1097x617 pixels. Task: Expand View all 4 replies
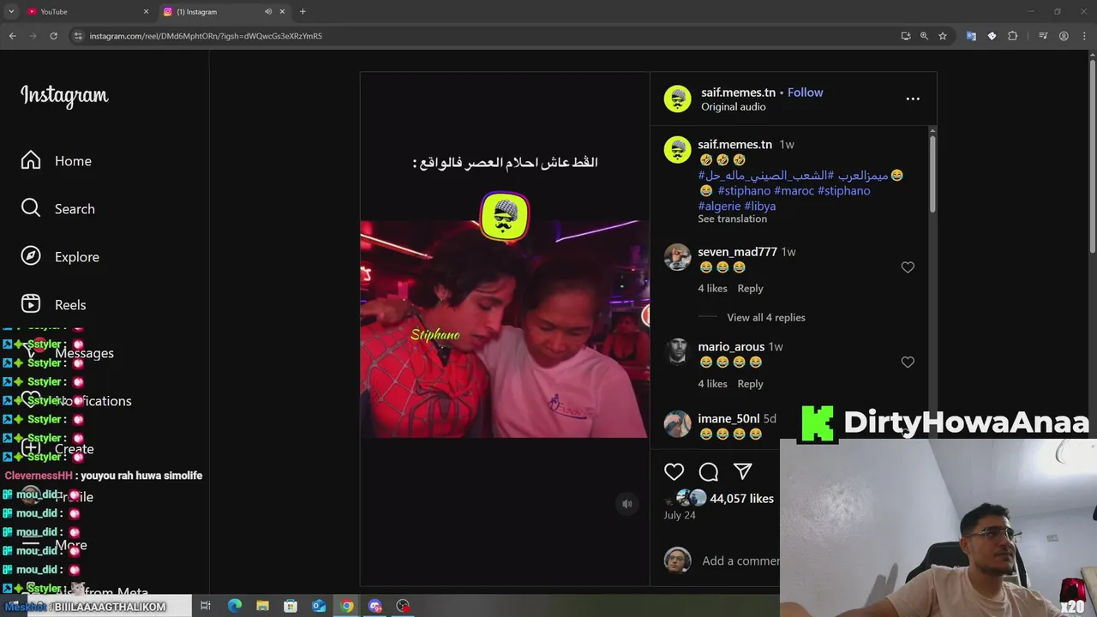pos(766,318)
